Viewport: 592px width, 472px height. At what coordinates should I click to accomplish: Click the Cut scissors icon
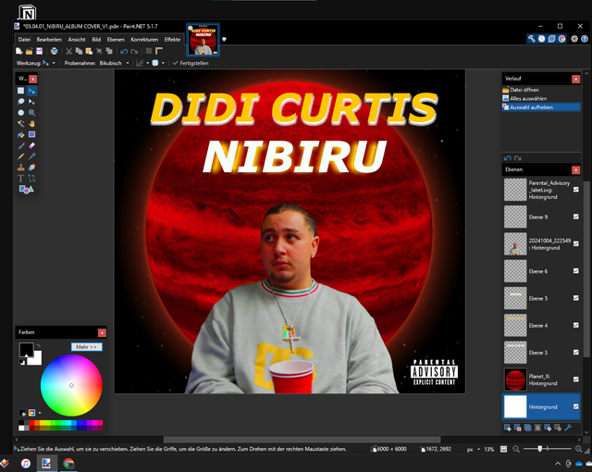[x=68, y=51]
